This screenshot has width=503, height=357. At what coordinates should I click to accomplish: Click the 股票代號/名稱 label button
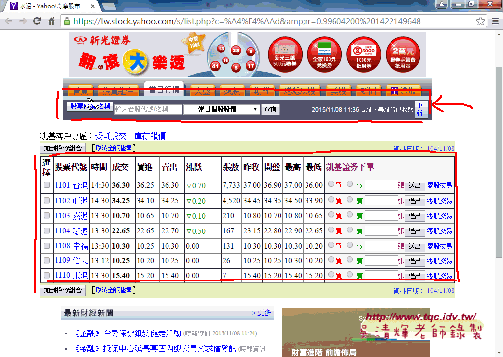click(x=90, y=106)
